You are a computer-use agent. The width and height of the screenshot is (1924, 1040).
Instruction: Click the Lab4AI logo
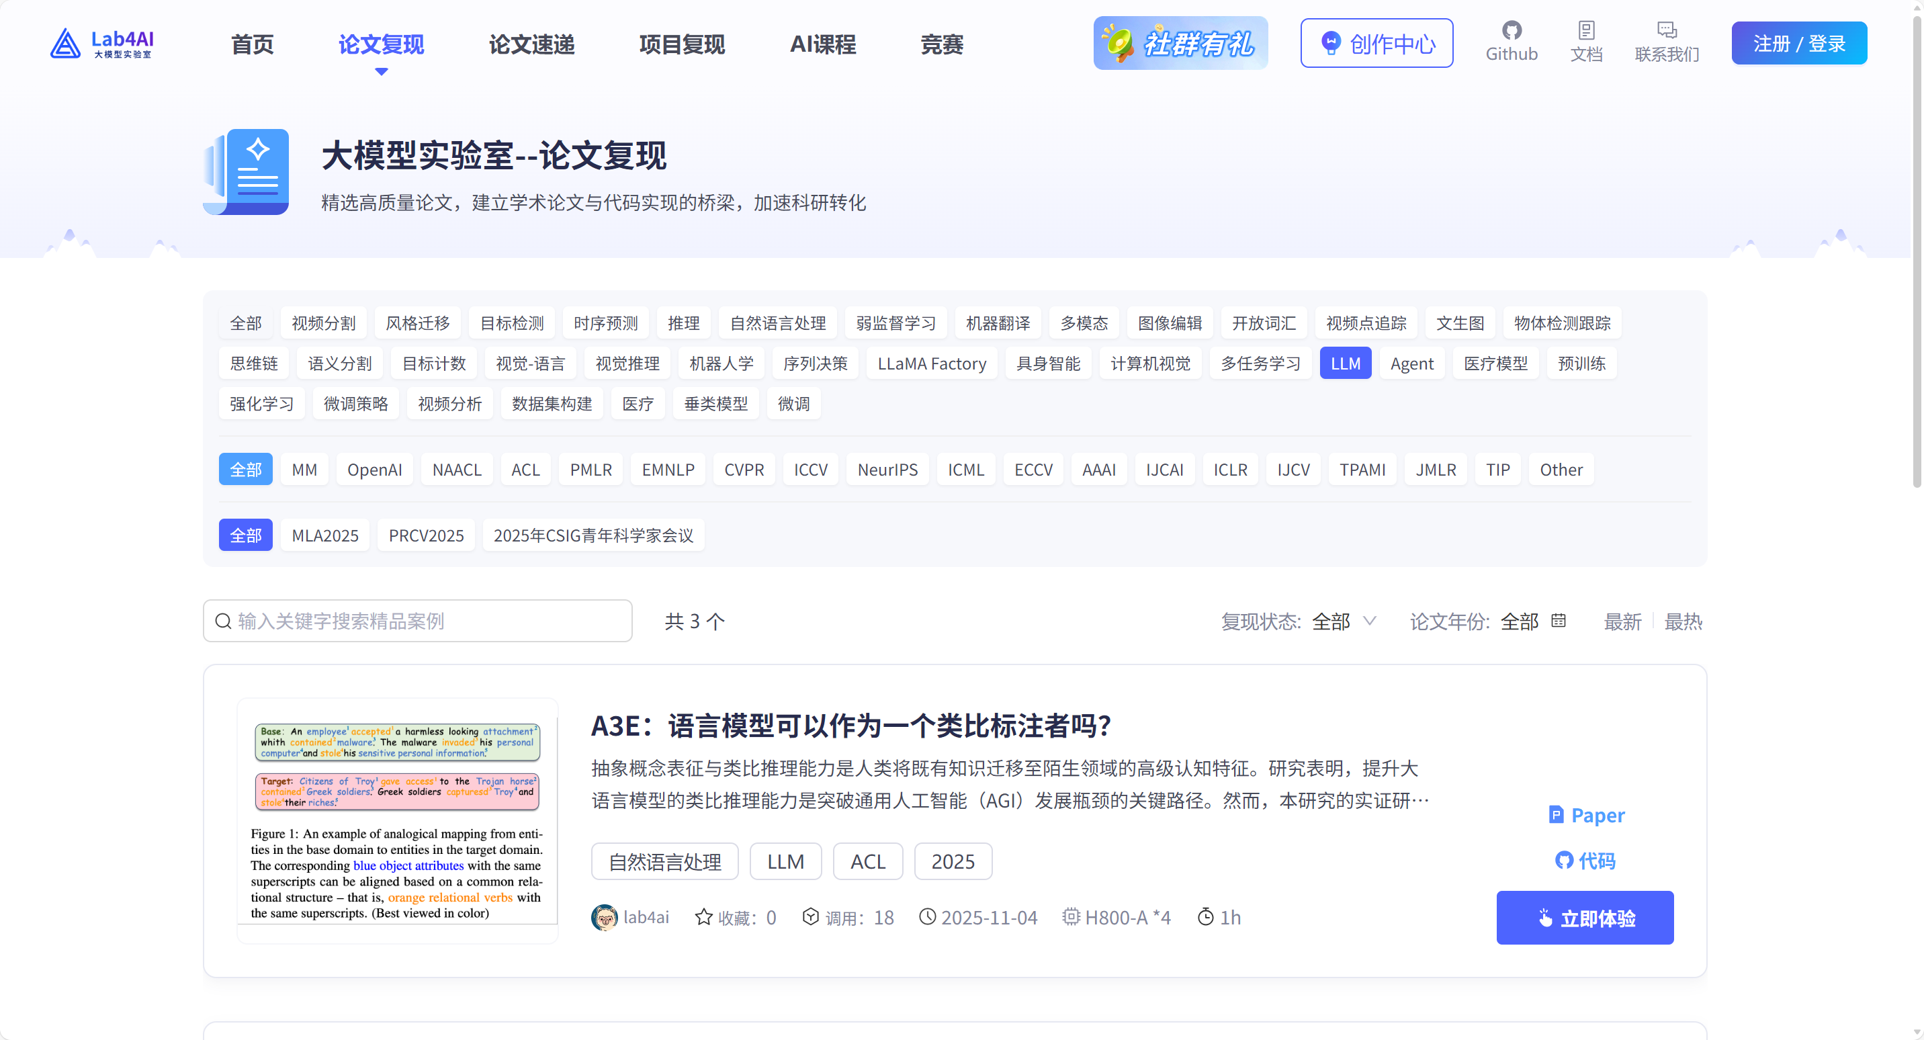click(101, 43)
